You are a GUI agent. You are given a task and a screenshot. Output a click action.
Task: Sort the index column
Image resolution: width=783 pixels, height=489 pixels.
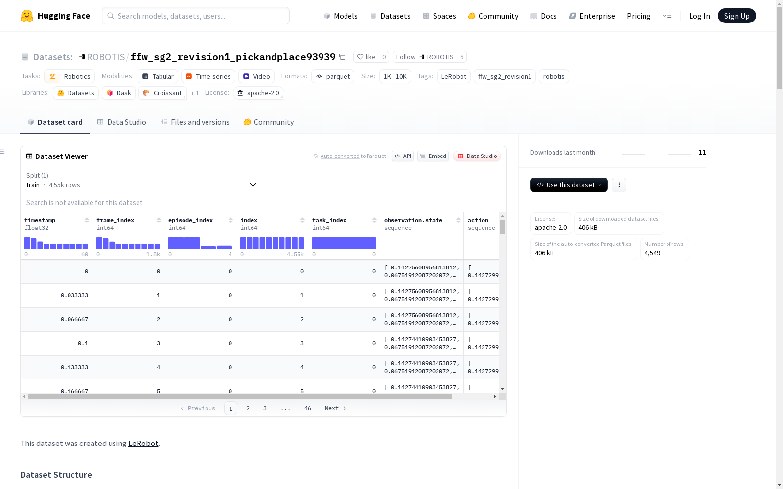click(302, 220)
